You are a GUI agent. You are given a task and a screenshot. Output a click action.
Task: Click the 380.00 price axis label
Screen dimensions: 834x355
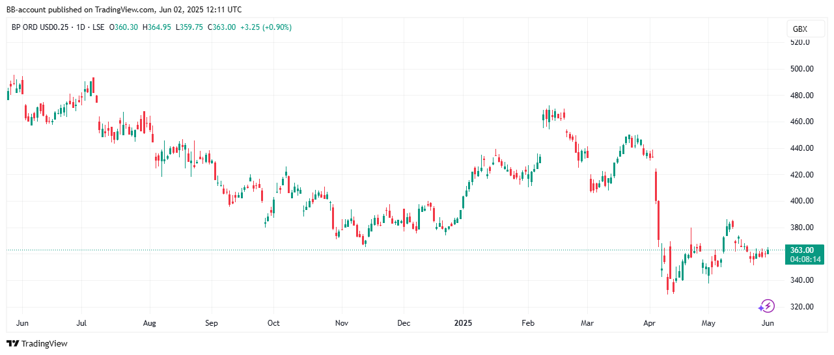(x=801, y=228)
